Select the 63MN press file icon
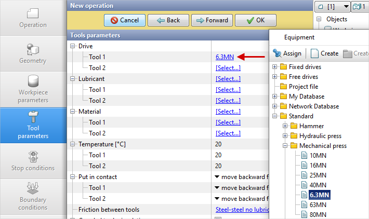Viewport: 369px width, 219px height. (305, 204)
